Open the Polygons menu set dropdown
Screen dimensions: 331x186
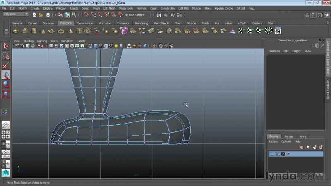point(16,14)
